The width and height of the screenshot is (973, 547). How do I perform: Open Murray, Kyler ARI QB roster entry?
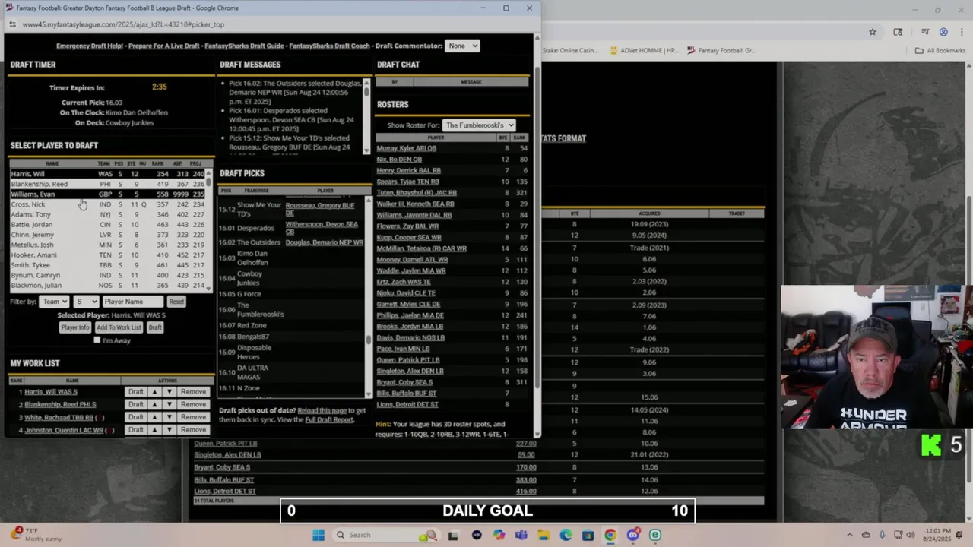click(x=406, y=148)
